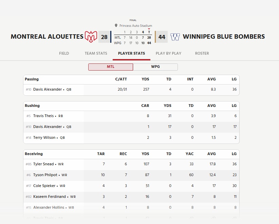Click the 257 passing yards value
Screen dimensions: 279x224
146,90
